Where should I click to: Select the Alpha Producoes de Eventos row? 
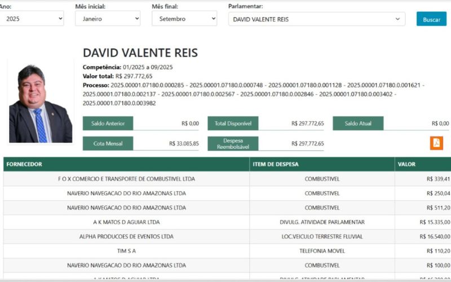point(126,237)
